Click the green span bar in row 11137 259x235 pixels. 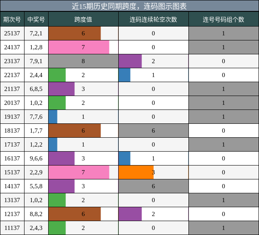click(57, 228)
